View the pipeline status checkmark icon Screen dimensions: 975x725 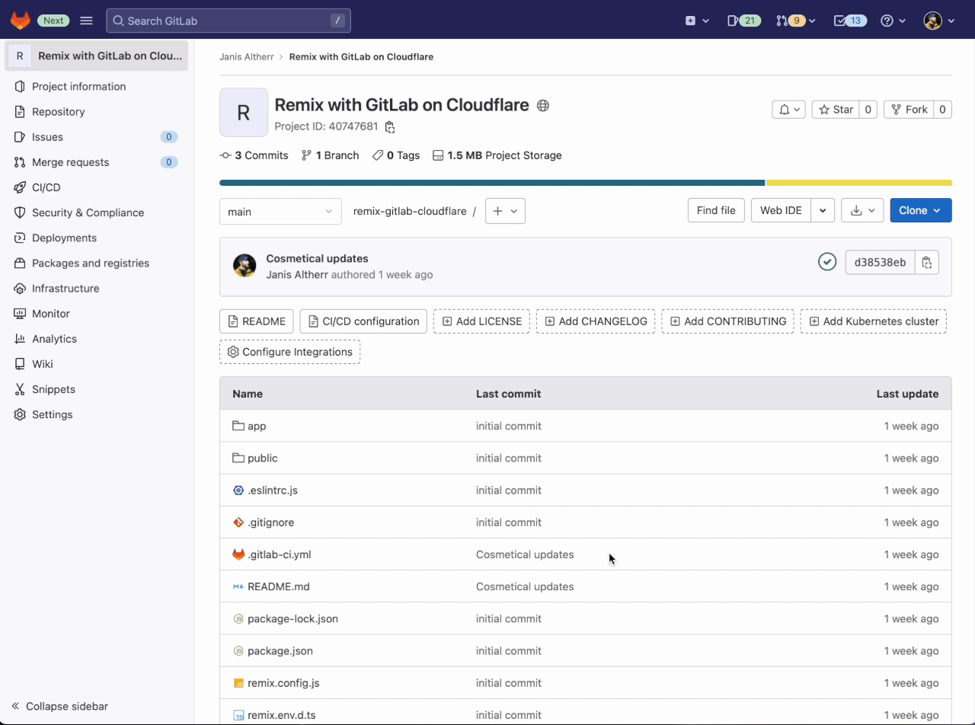(x=827, y=261)
